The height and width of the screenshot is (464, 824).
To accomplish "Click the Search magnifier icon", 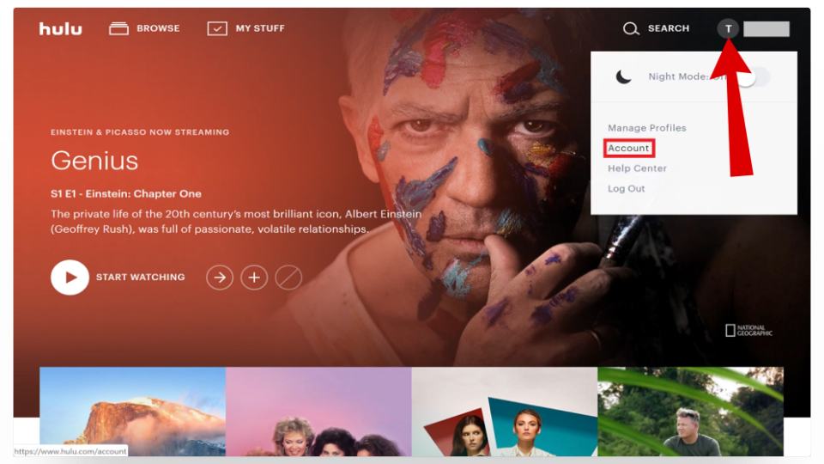I will [x=631, y=28].
